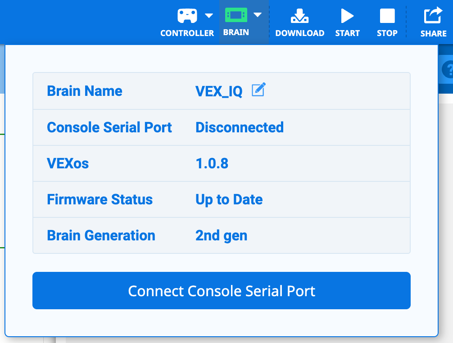Expand the Controller dropdown arrow

click(x=208, y=15)
